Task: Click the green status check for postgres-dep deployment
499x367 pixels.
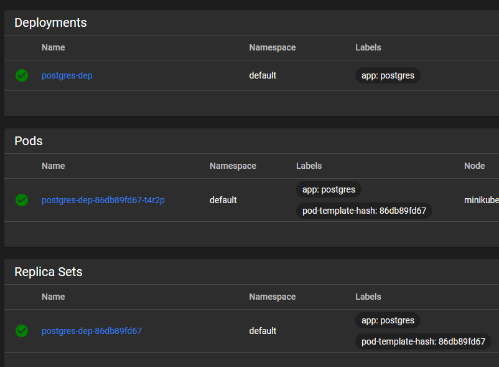Action: (x=22, y=75)
